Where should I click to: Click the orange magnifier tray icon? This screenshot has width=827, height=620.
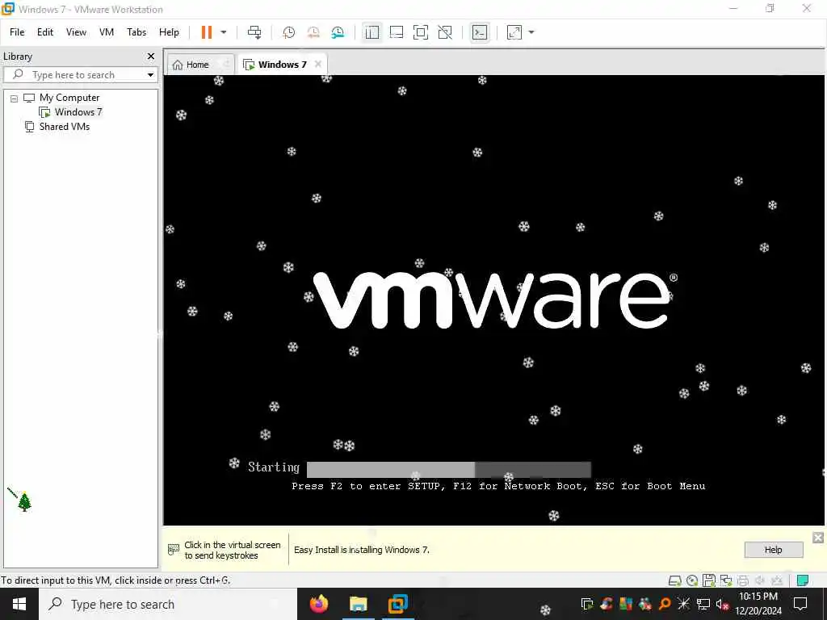(x=665, y=604)
